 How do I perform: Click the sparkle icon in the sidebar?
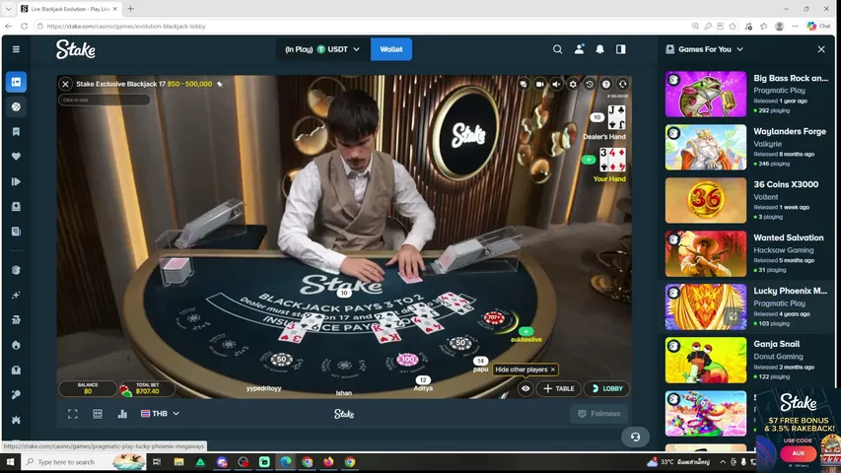pos(16,295)
